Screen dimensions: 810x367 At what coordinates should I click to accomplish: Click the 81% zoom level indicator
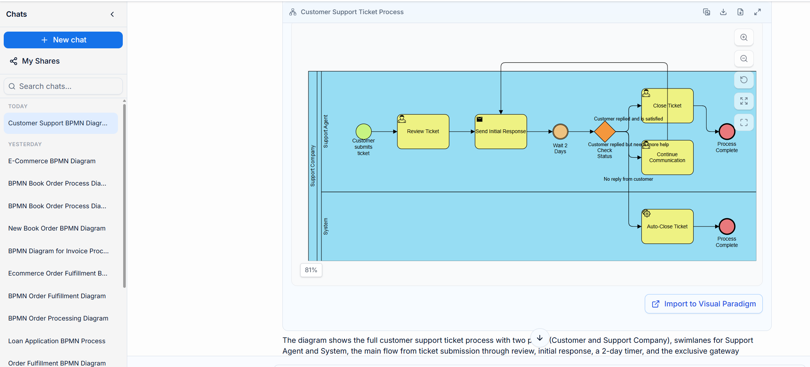click(x=311, y=270)
